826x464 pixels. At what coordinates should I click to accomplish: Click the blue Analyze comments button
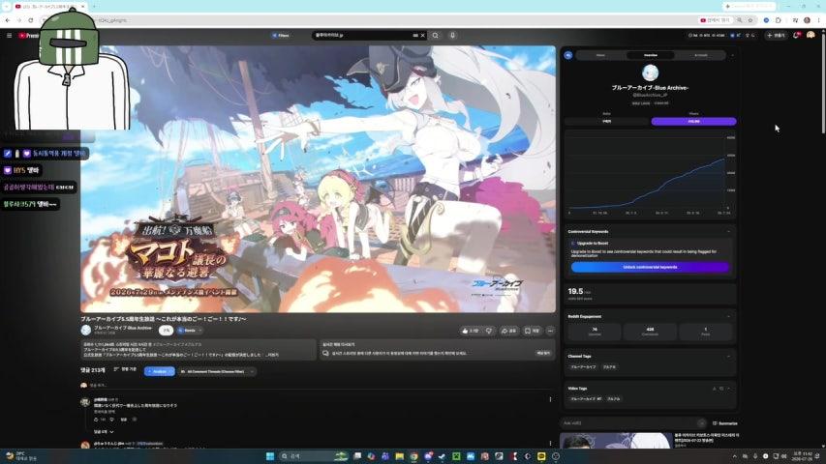pyautogui.click(x=159, y=371)
